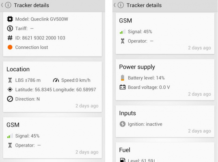218x162 pixels.
Task: Select the Power supply card heading
Action: click(x=137, y=67)
